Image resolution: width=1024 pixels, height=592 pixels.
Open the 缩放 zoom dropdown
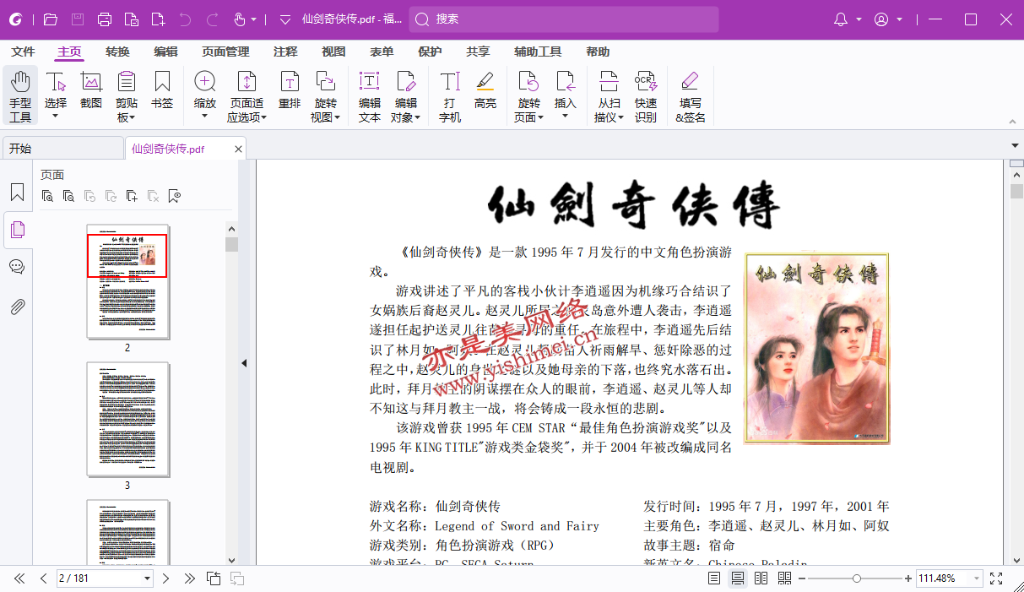[204, 116]
